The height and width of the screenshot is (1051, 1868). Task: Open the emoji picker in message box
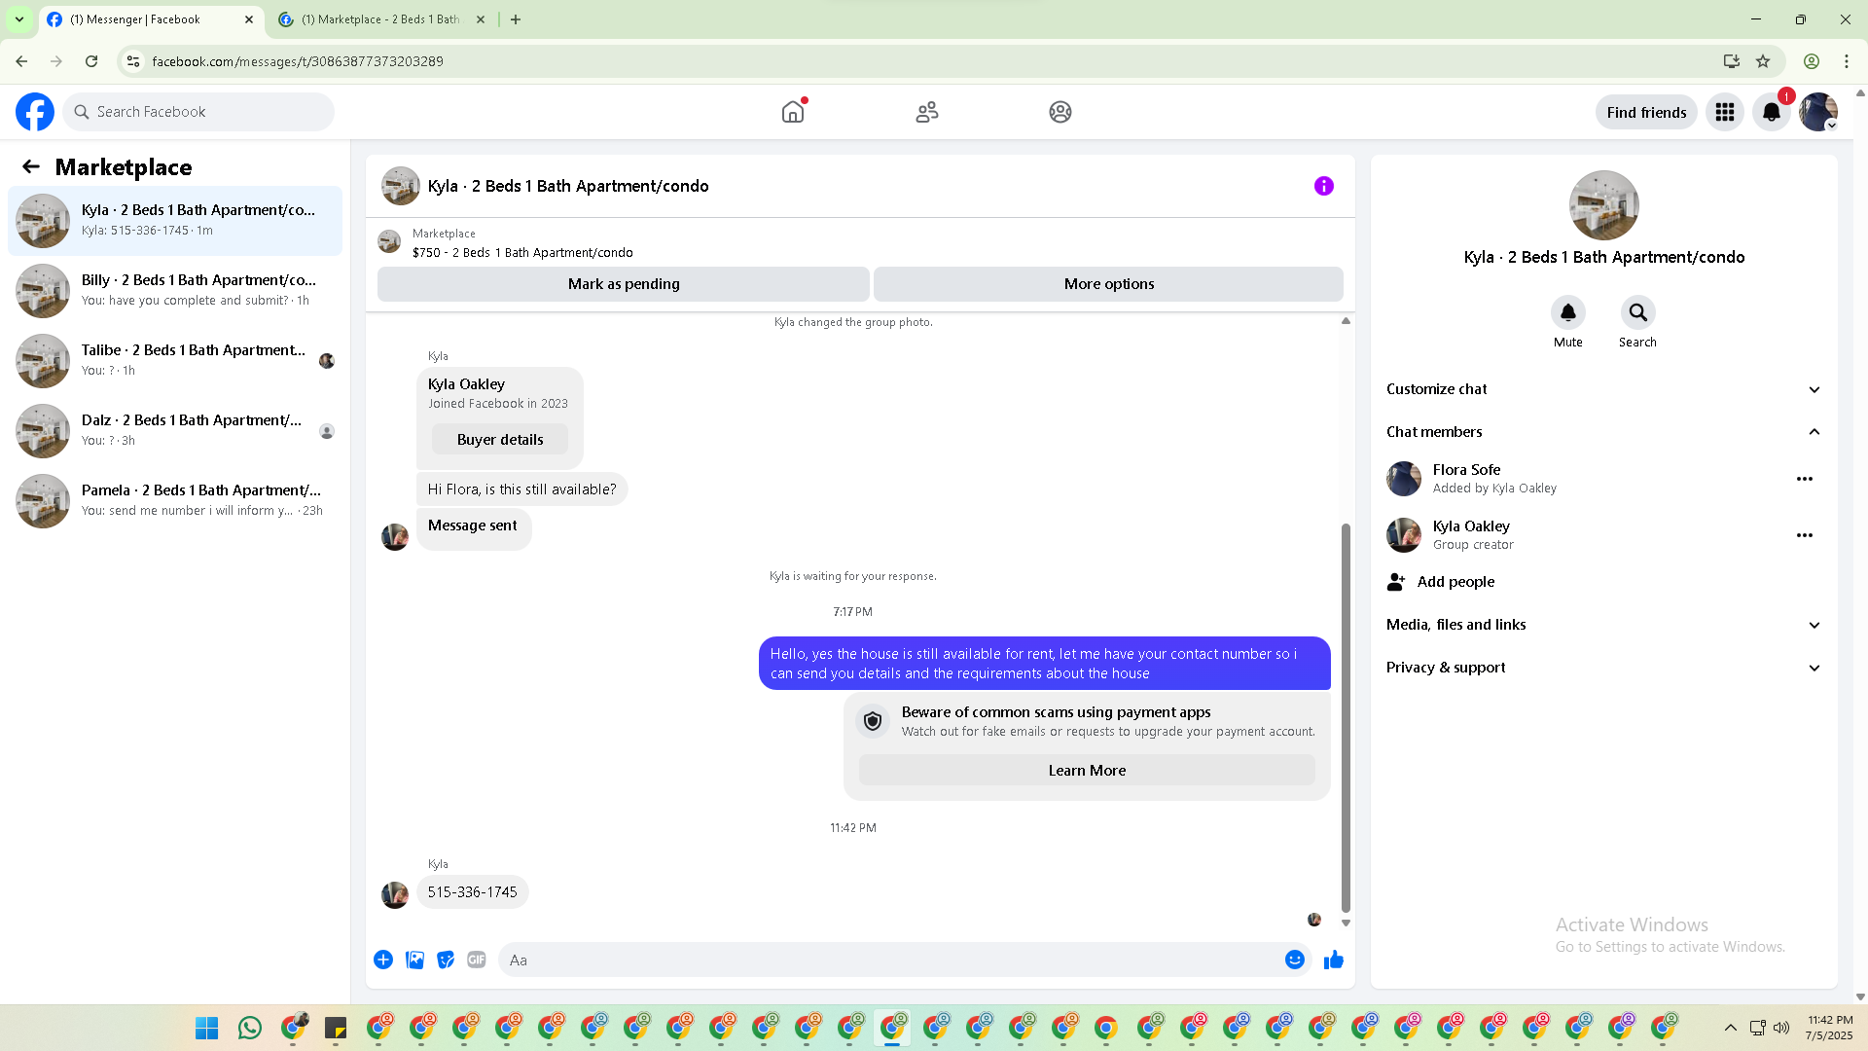[x=1294, y=960]
